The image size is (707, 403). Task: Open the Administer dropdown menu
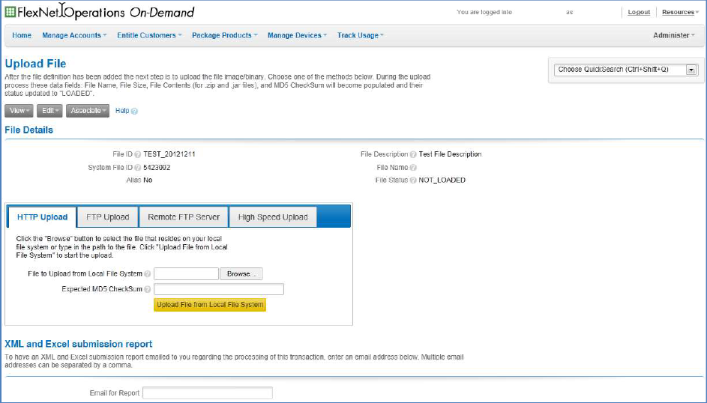(x=673, y=35)
